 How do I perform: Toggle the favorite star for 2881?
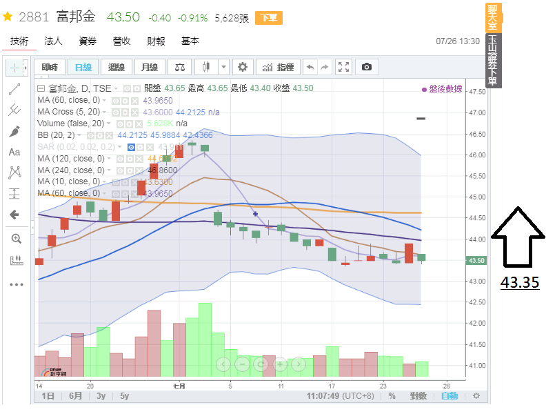[8, 17]
